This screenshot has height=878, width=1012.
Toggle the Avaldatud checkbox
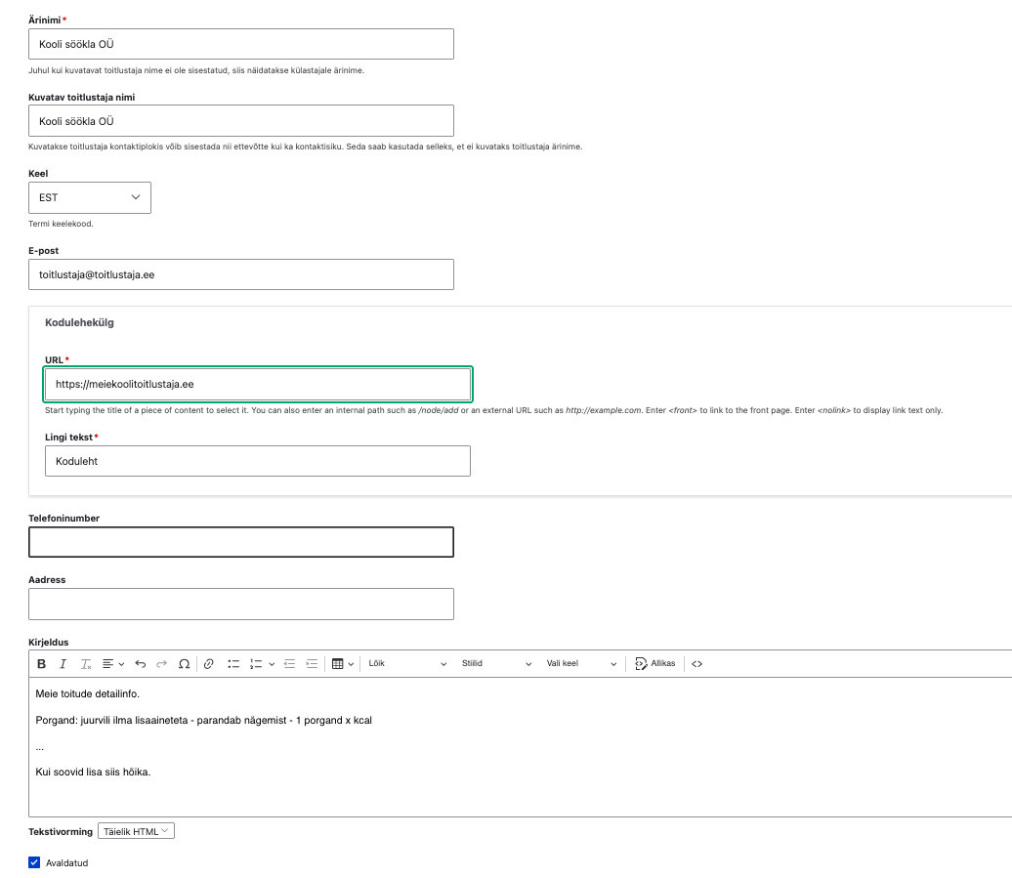click(35, 862)
